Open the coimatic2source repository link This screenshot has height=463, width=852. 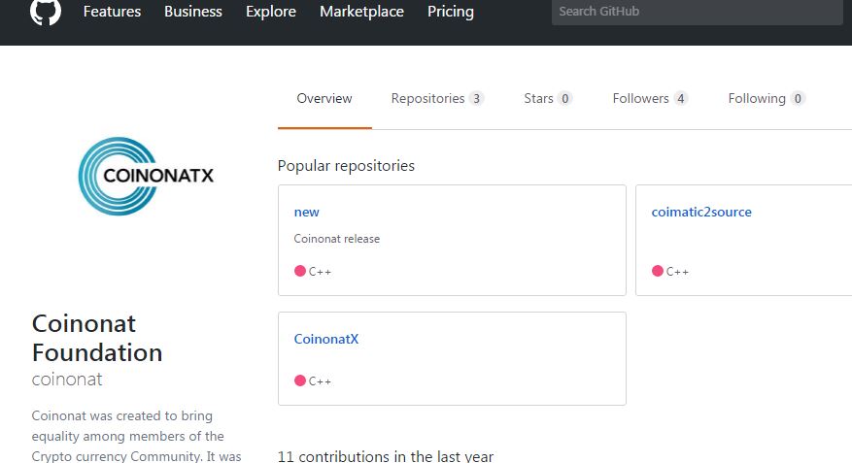point(701,213)
